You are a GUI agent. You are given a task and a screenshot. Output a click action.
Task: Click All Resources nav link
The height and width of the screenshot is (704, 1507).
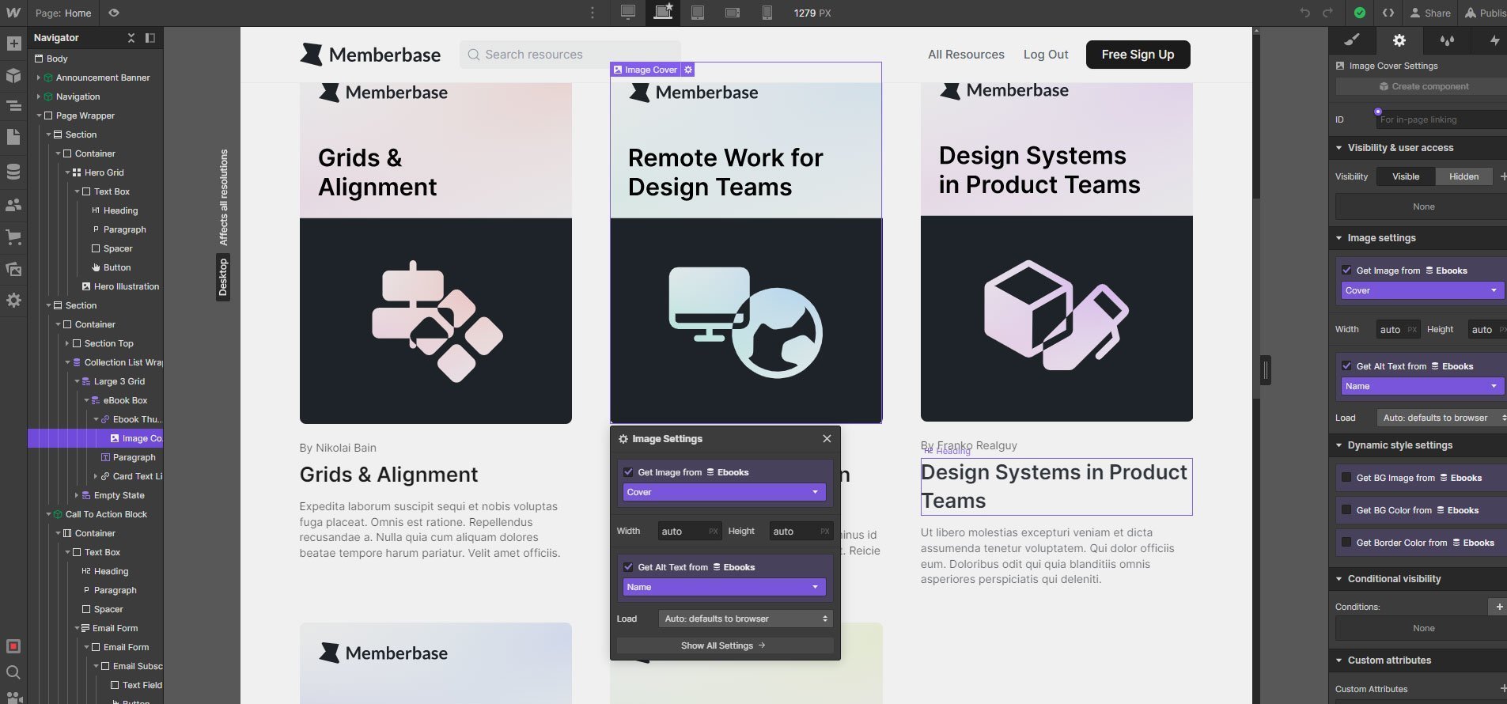(x=966, y=55)
